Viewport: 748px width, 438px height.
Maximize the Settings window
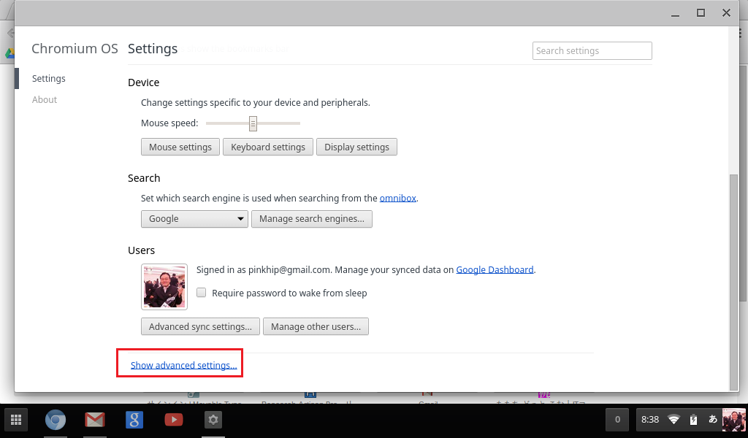coord(701,13)
